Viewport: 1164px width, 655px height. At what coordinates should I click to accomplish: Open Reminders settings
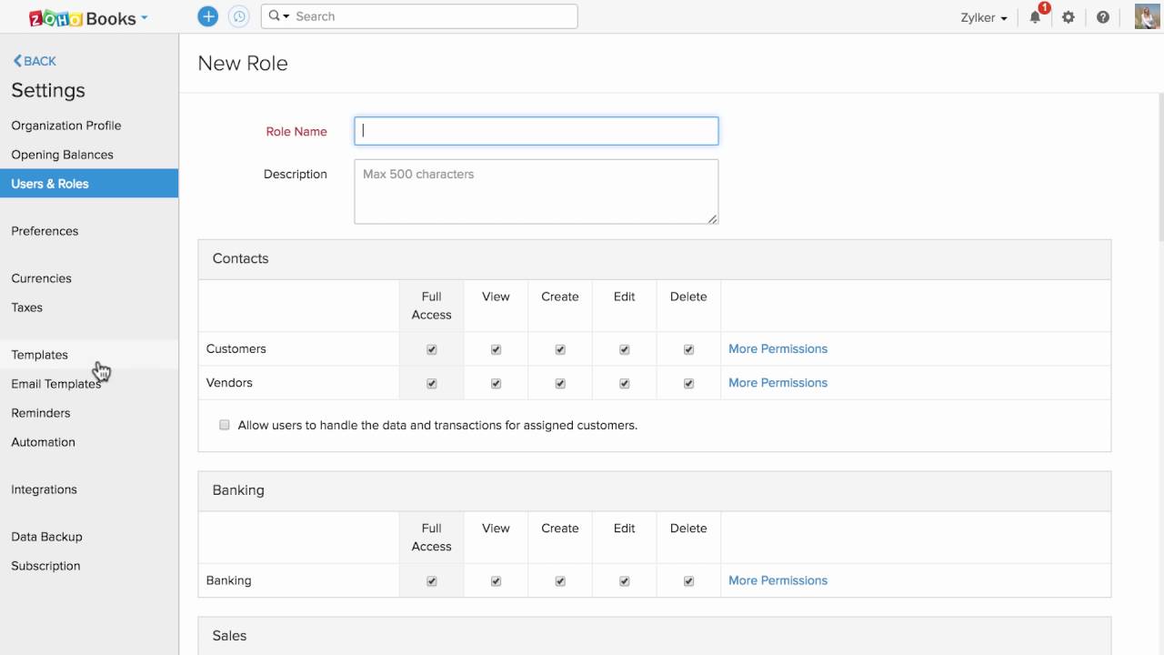click(x=41, y=413)
